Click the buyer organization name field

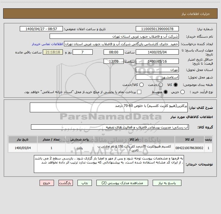click(x=114, y=36)
